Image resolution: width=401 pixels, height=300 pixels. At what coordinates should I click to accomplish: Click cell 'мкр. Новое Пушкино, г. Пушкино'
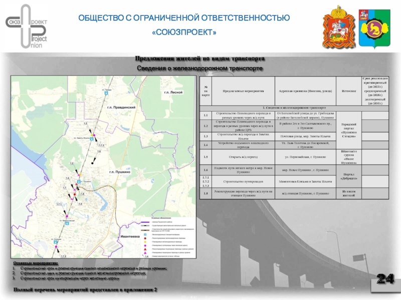(305, 170)
